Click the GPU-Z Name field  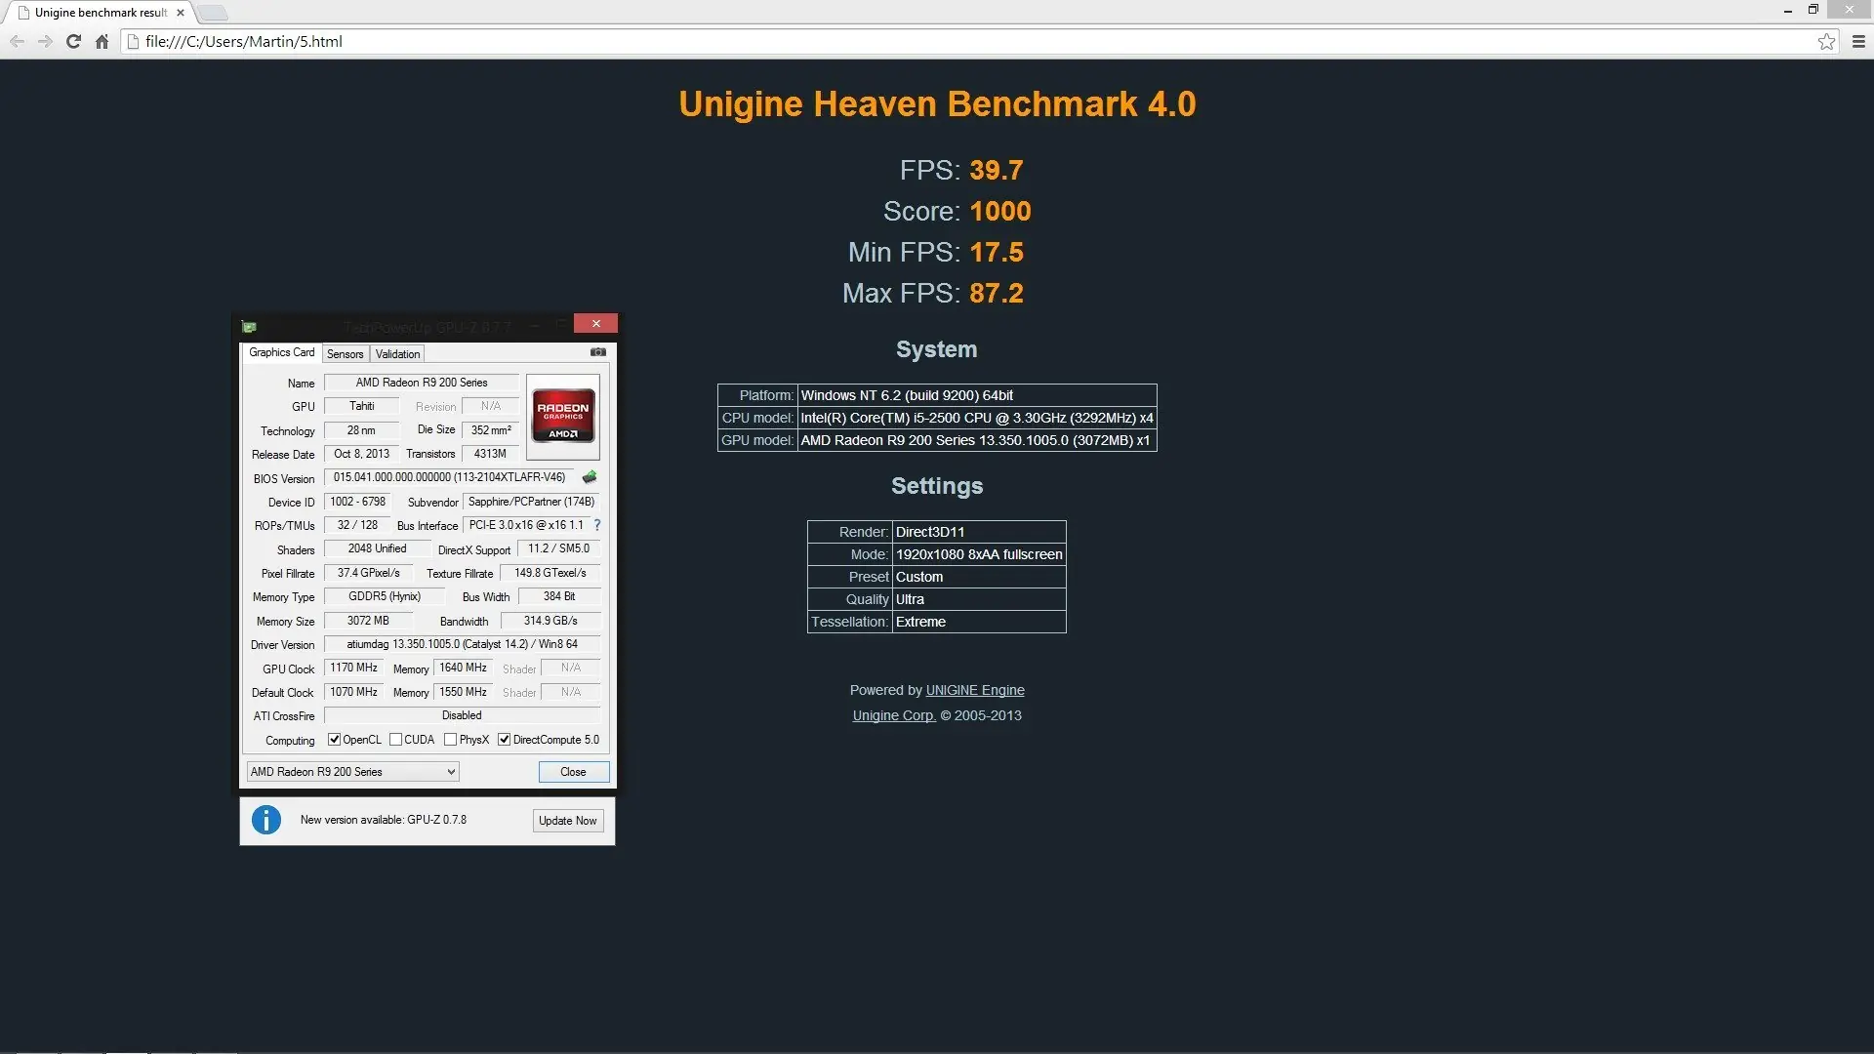pyautogui.click(x=422, y=383)
